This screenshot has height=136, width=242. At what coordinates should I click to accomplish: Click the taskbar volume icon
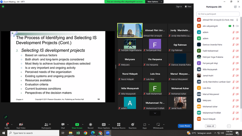point(222,133)
